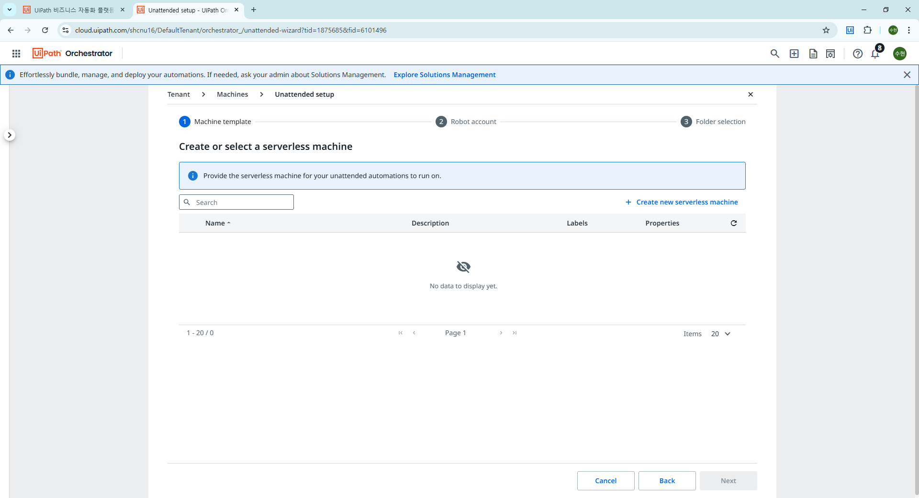
Task: Select the Folder selection step
Action: coord(713,122)
